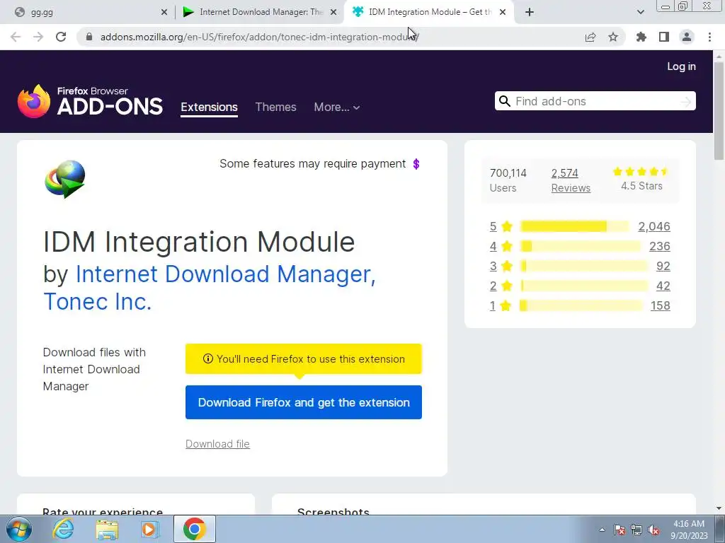Image resolution: width=725 pixels, height=543 pixels.
Task: Click the magnifier icon in add-ons search
Action: (x=504, y=101)
